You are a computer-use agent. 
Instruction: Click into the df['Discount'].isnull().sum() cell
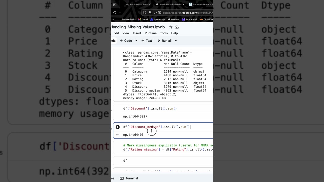coord(150,108)
